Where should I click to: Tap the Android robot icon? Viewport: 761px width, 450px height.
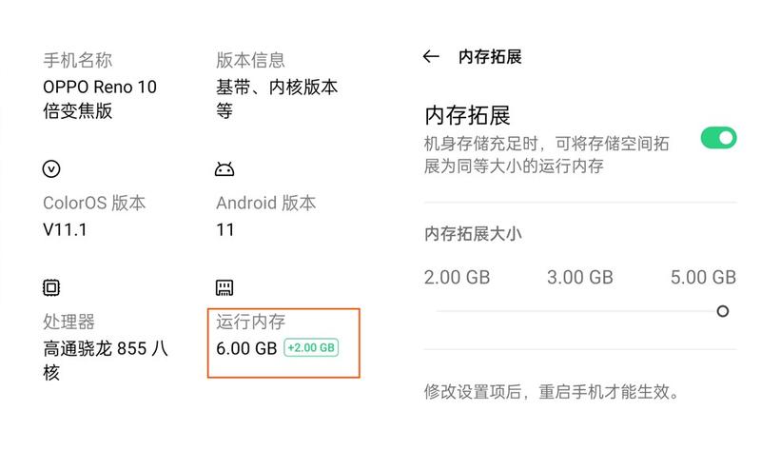[x=224, y=169]
